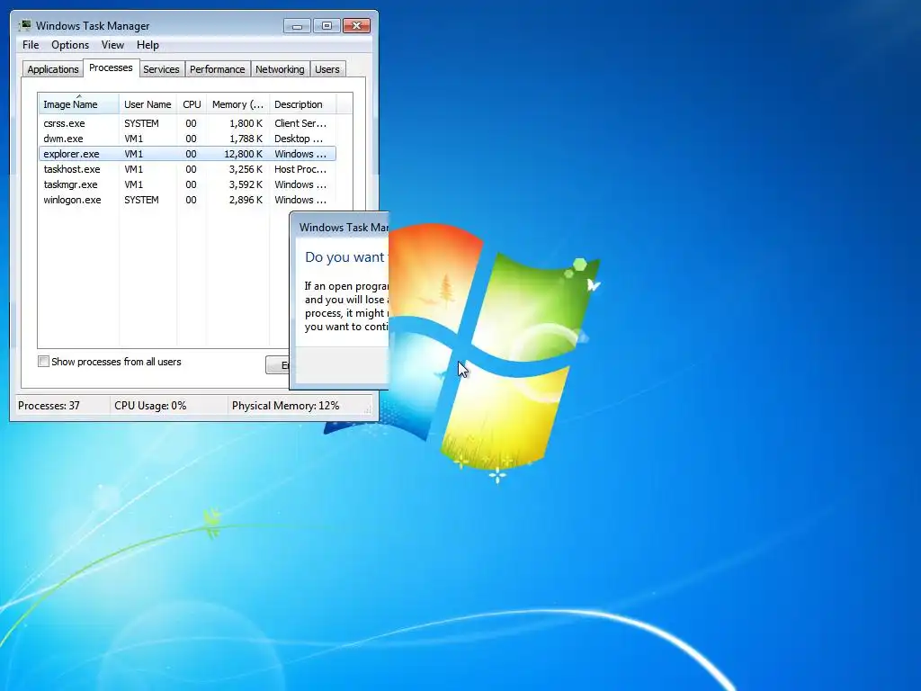This screenshot has width=921, height=691.
Task: Click the 12,800 K memory value
Action: pos(243,154)
